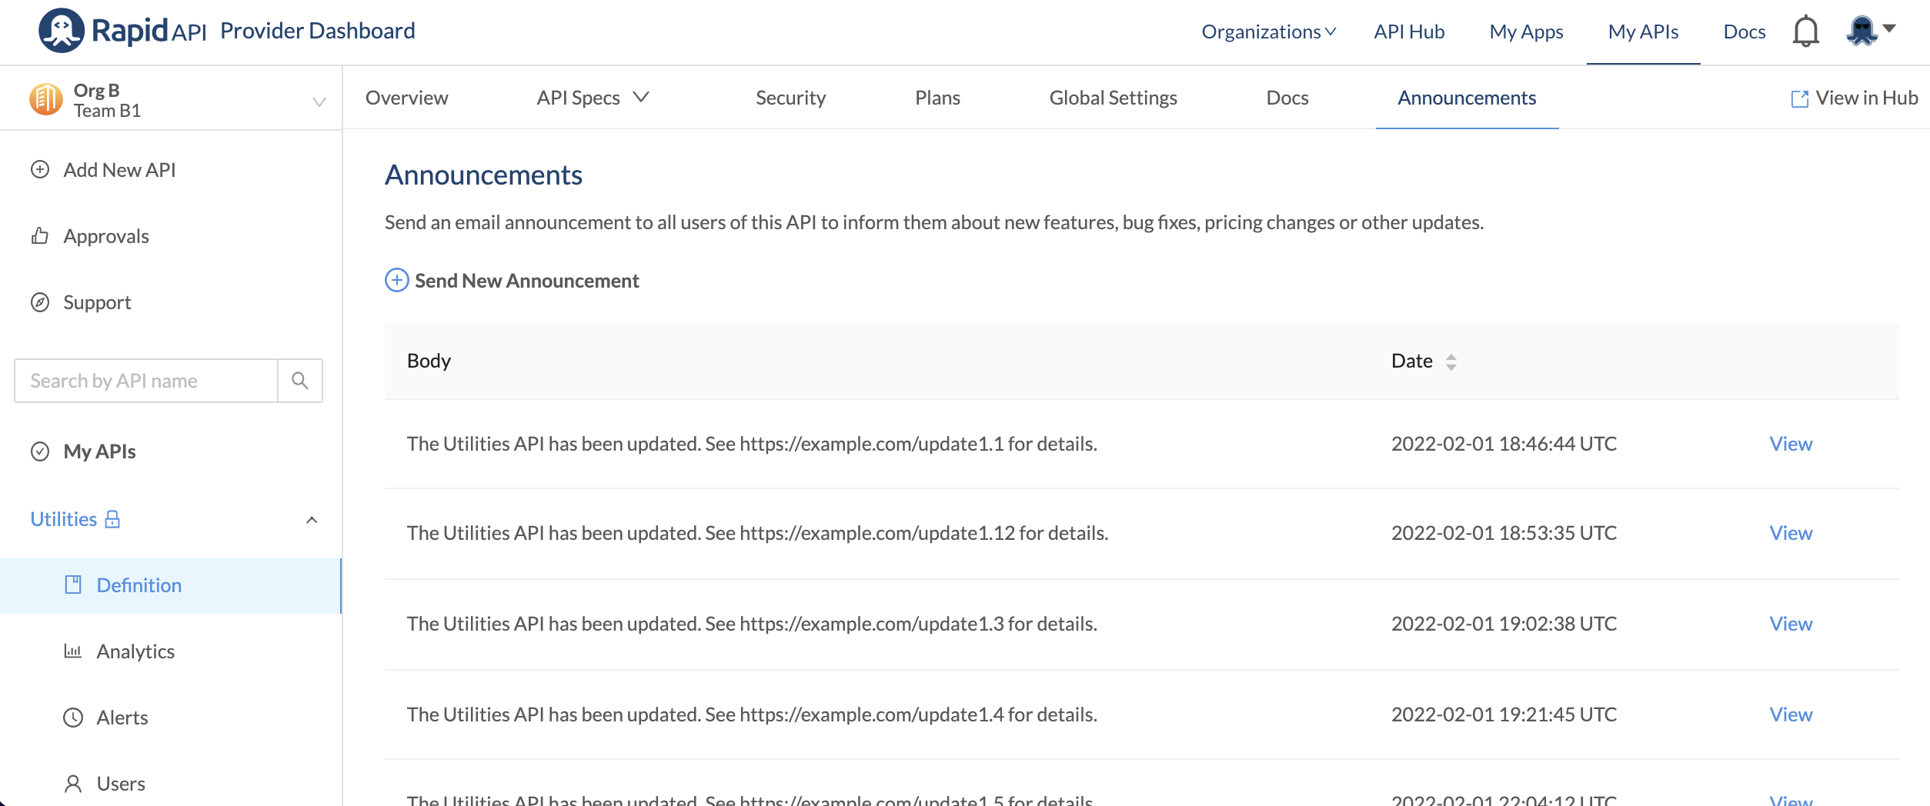Viewport: 1930px width, 806px height.
Task: Open the Plans tab
Action: [x=937, y=98]
